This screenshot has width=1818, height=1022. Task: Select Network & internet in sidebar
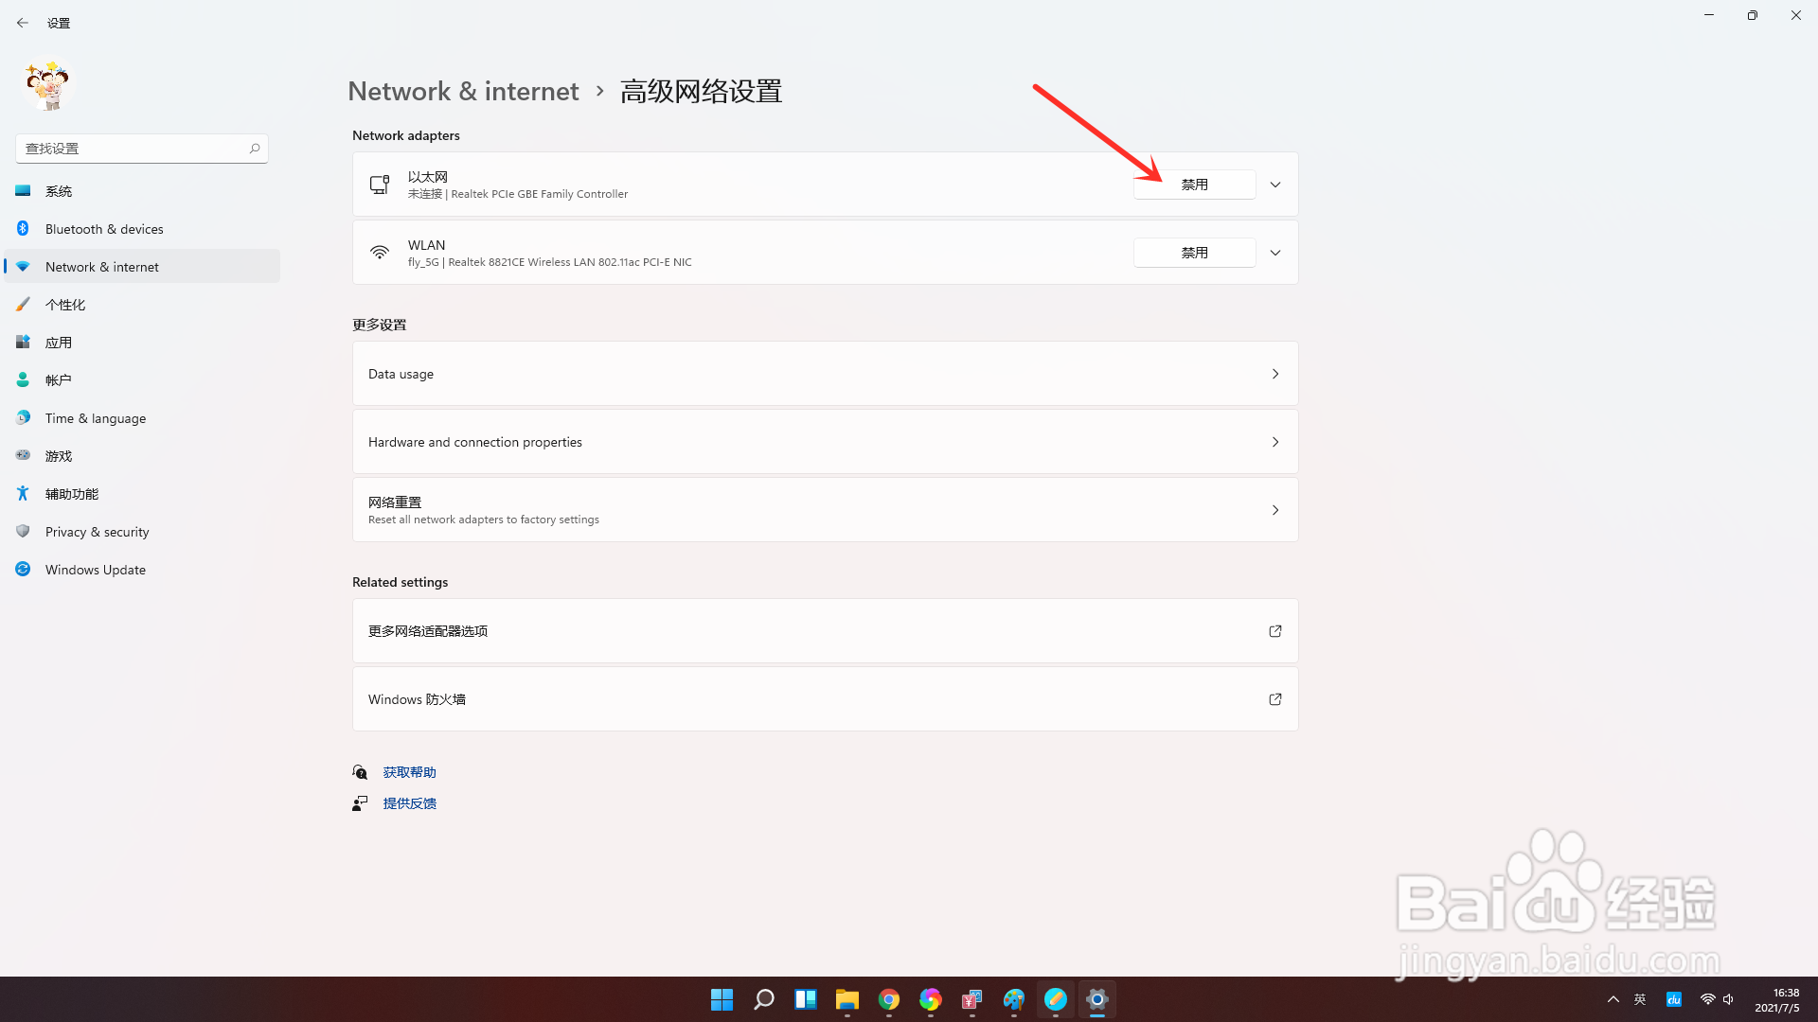click(142, 267)
